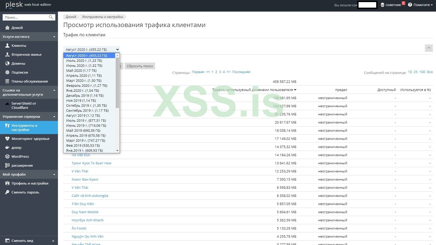Collapse the Услуги хостинга section

click(x=55, y=37)
